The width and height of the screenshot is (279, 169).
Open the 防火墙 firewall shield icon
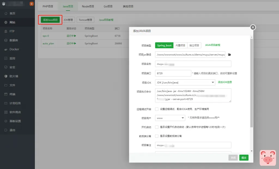[x=6, y=76]
